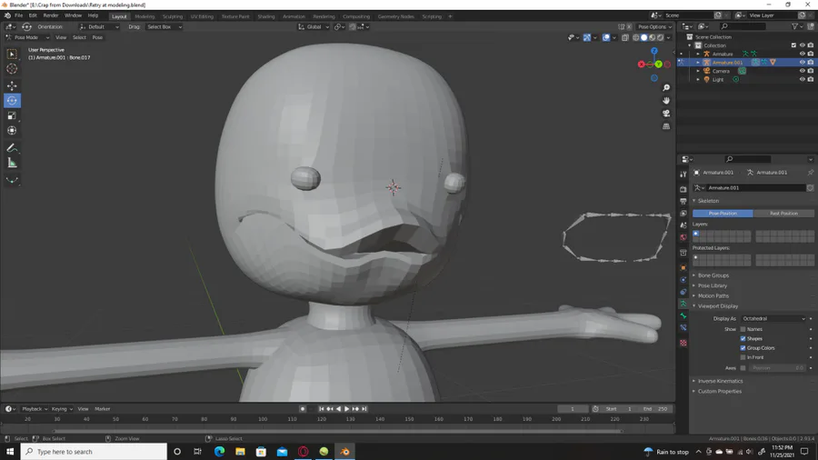Open the Object Data (armature) properties tab

click(x=683, y=304)
